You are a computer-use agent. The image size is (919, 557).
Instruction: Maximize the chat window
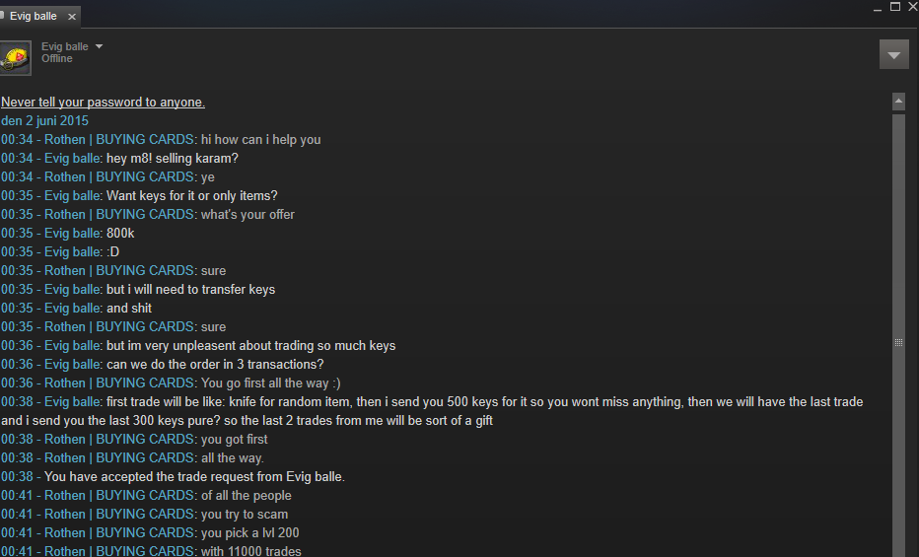[895, 7]
